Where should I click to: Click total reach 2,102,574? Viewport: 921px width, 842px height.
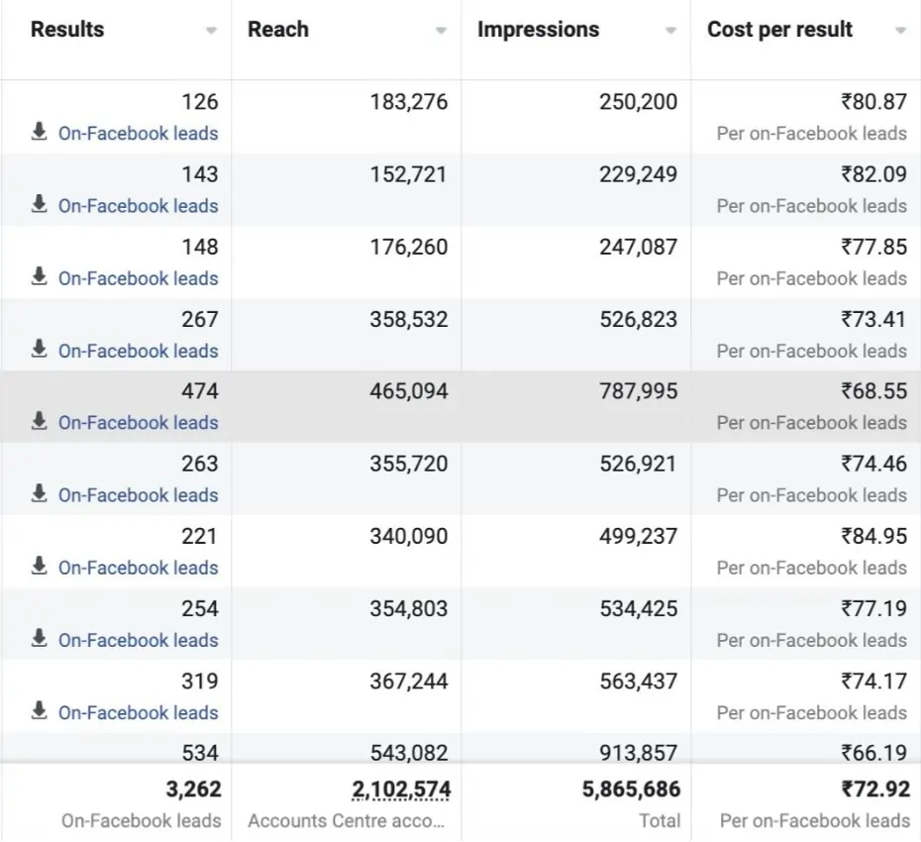402,789
